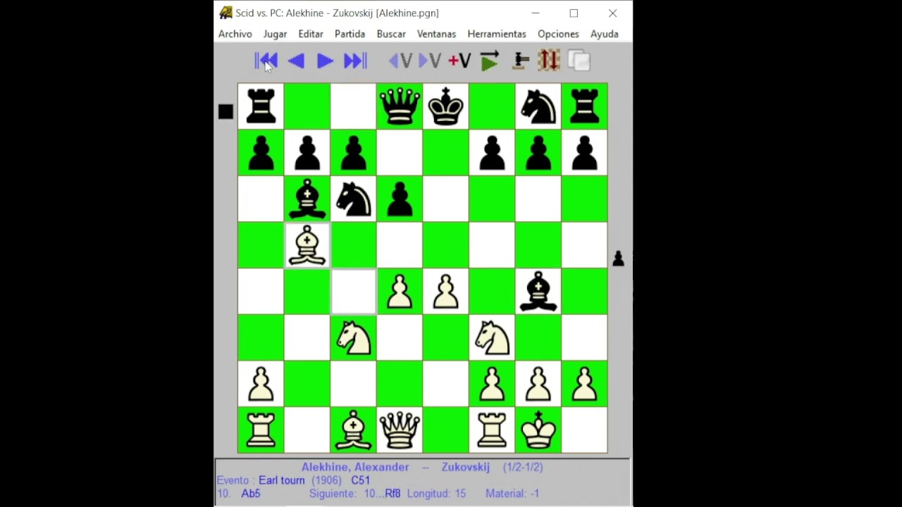The image size is (902, 507).
Task: Select the white bishop on b5
Action: (307, 245)
